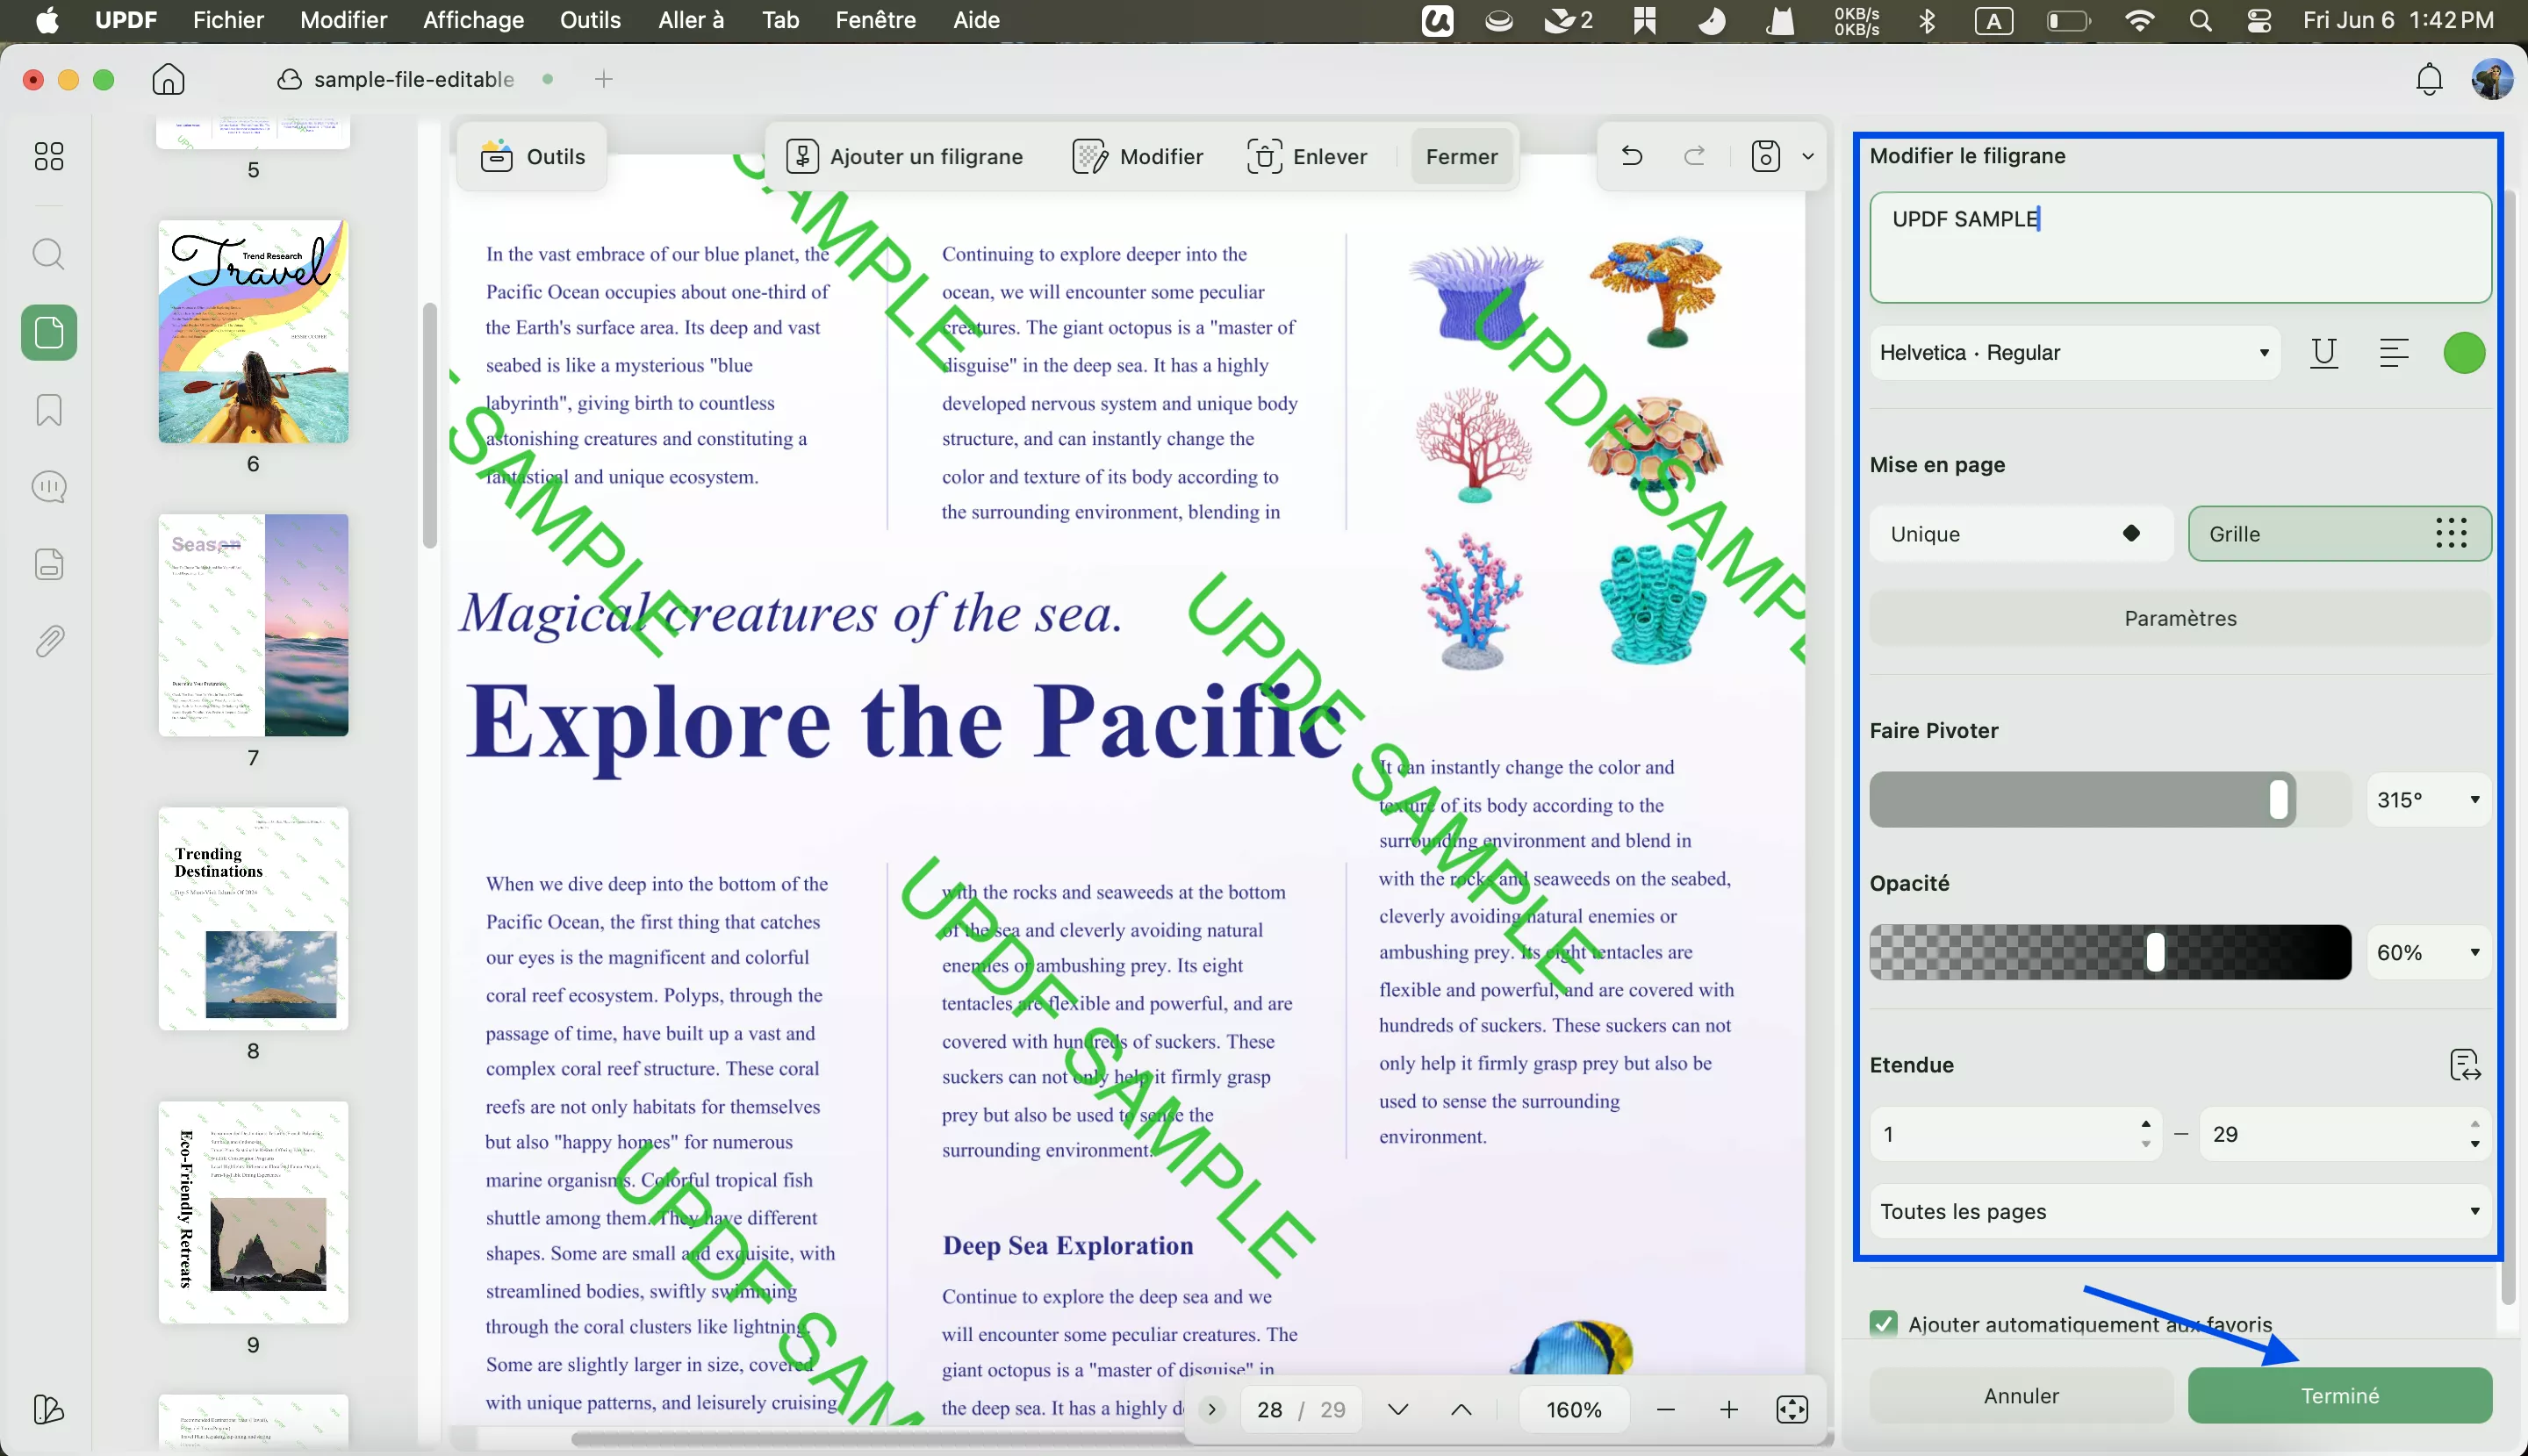The image size is (2528, 1456).
Task: Zoom out with the minus icon
Action: tap(1665, 1410)
